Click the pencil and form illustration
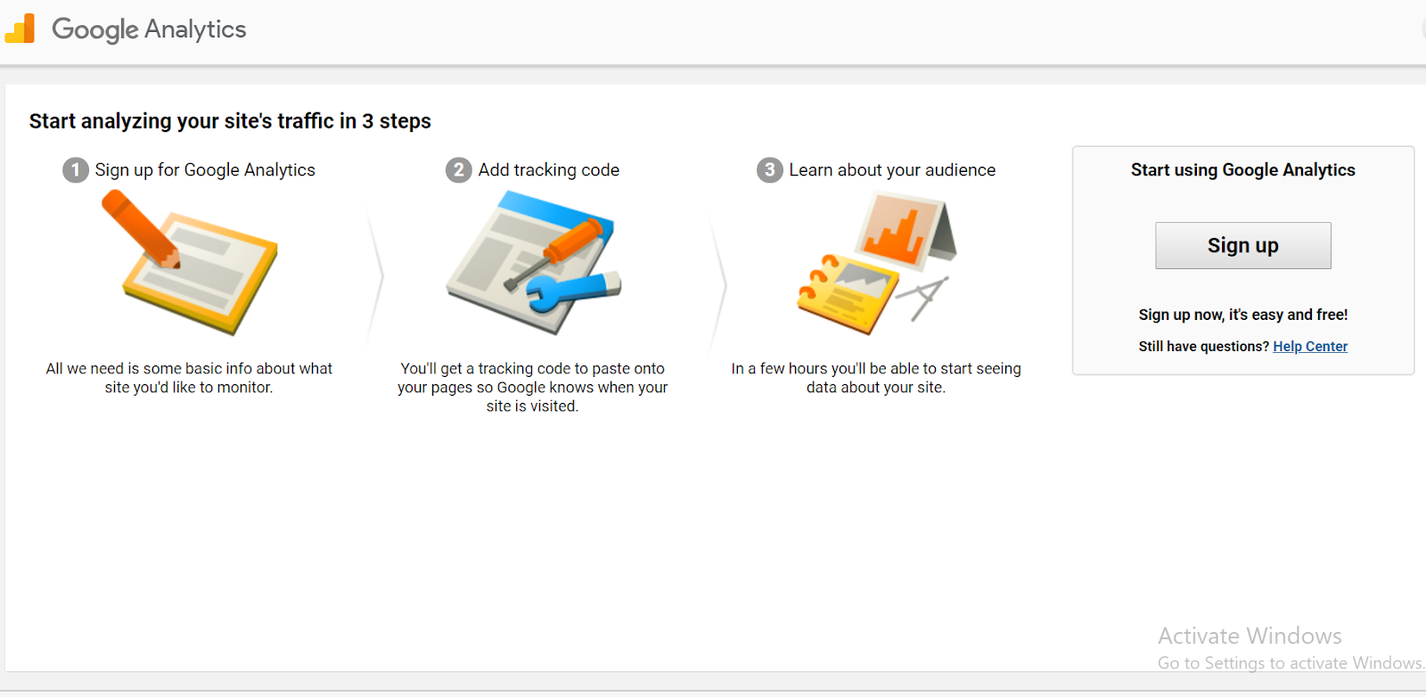The image size is (1426, 697). pyautogui.click(x=190, y=261)
